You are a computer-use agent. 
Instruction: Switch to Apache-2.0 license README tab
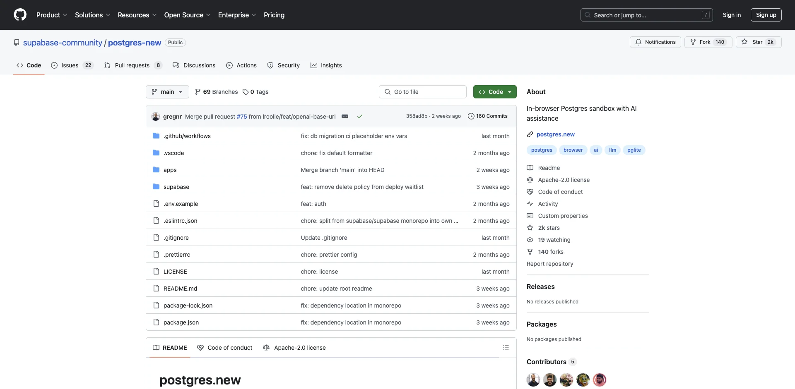294,348
